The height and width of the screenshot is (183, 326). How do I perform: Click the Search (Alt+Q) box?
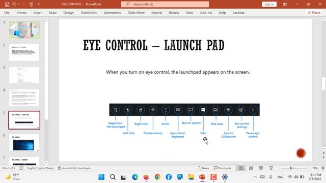[165, 4]
